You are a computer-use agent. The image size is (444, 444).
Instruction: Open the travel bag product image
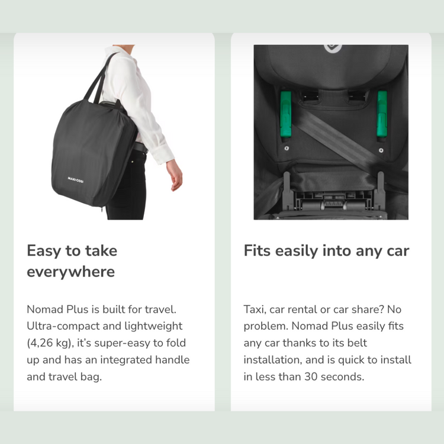coord(114,132)
